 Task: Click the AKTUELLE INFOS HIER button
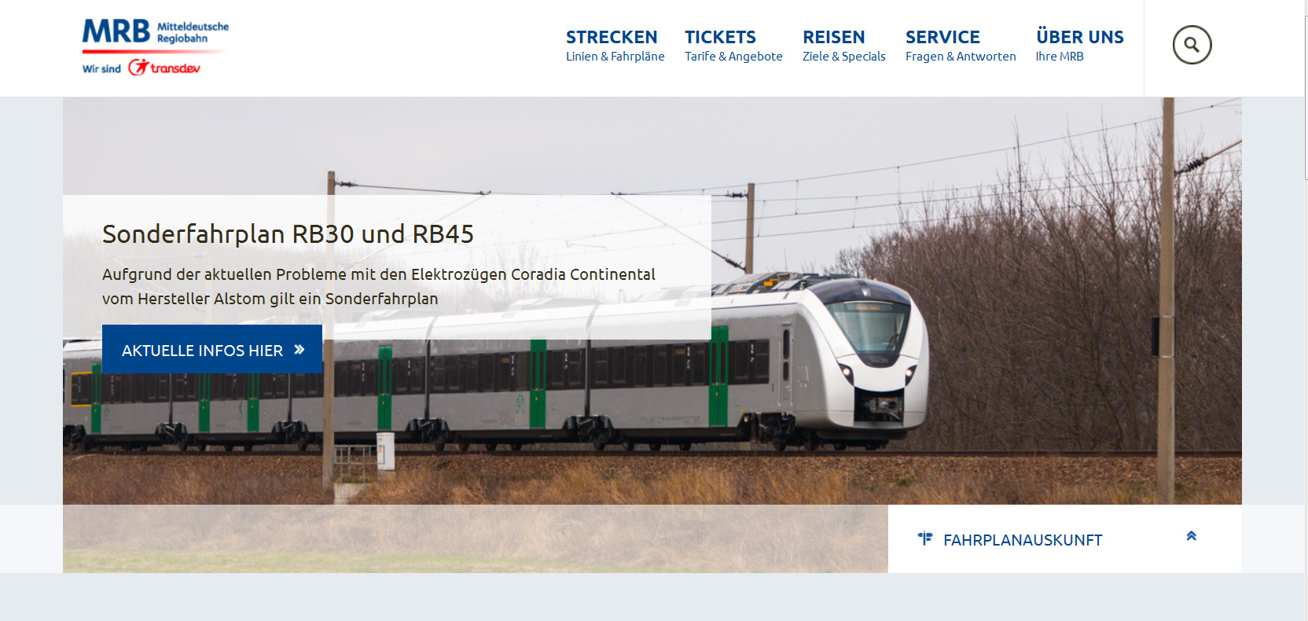click(212, 350)
